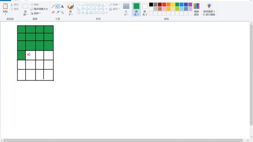Choose the Right arrow shape

click(95, 9)
